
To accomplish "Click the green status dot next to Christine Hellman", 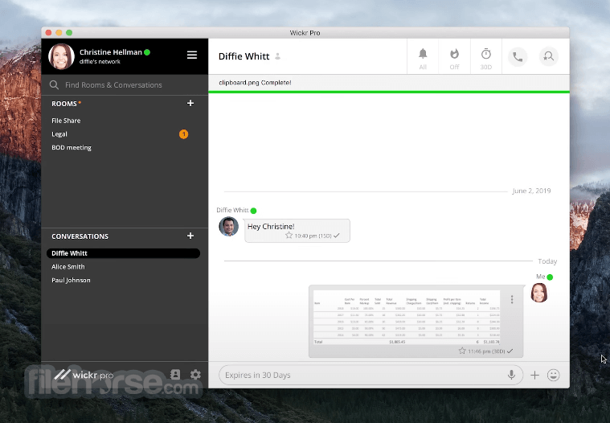I will [147, 52].
